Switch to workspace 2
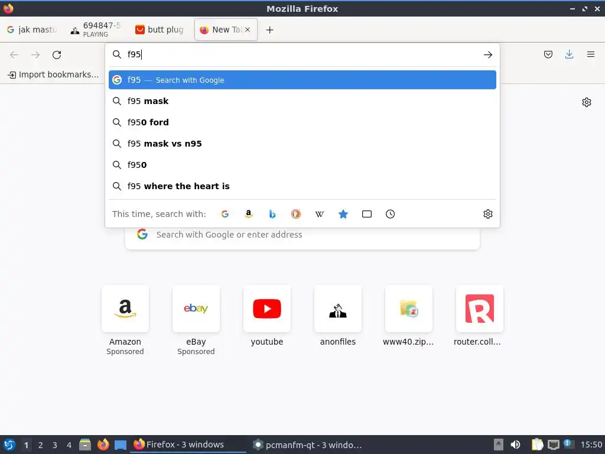 pyautogui.click(x=41, y=445)
